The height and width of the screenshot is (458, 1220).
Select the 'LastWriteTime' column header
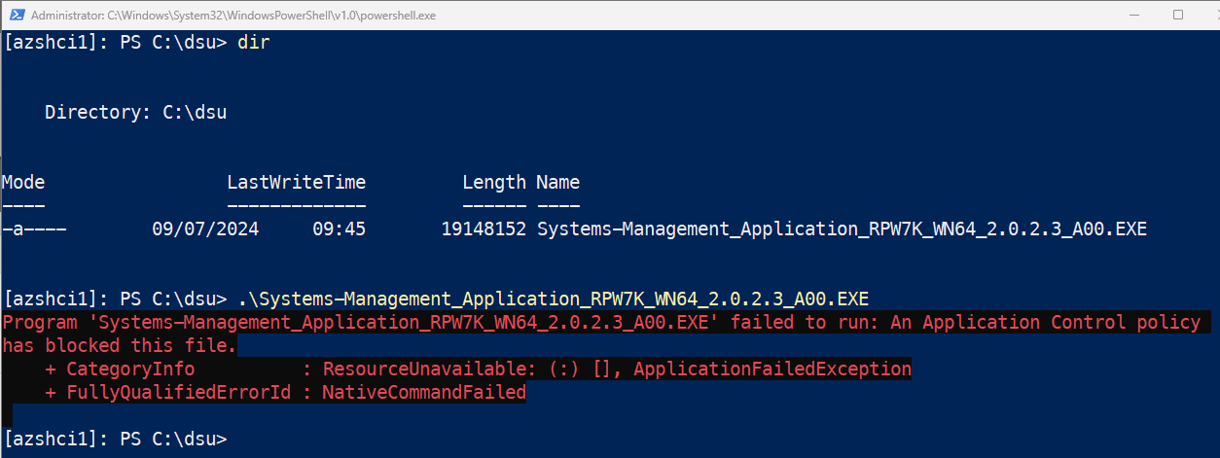point(296,182)
